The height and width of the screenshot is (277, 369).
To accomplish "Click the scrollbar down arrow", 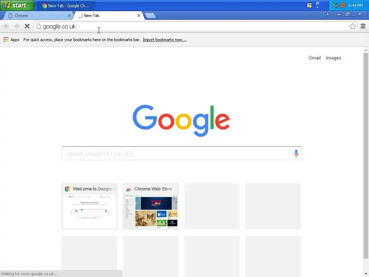I will click(x=365, y=274).
